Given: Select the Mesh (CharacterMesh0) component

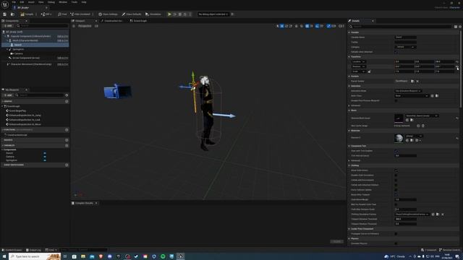Looking at the screenshot, I should [x=25, y=40].
